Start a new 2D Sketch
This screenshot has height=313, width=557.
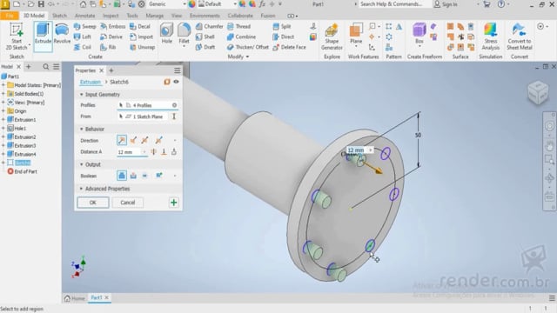tap(17, 37)
